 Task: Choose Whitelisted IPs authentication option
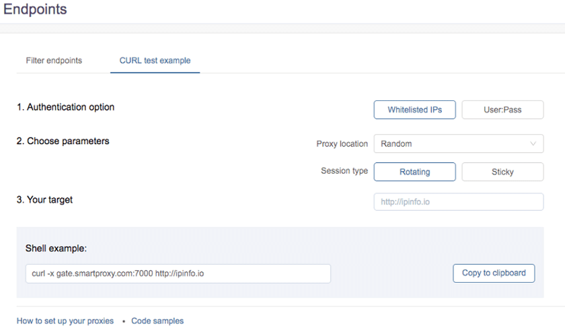click(414, 110)
